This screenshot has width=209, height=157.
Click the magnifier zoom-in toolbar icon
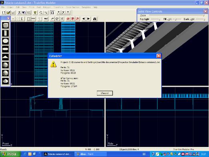tap(41, 12)
